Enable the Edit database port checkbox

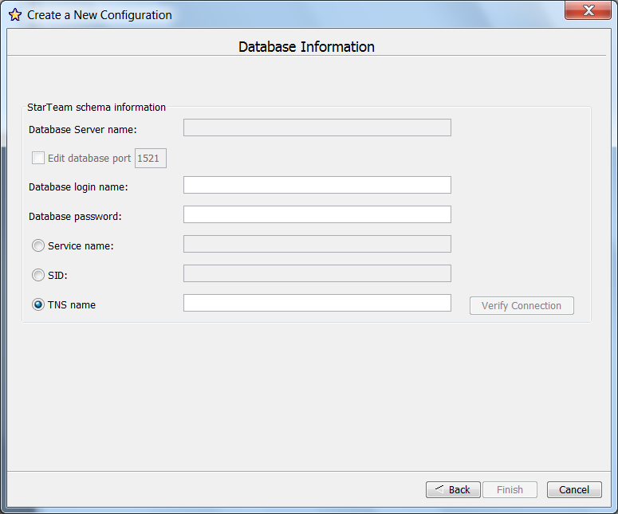pos(38,158)
